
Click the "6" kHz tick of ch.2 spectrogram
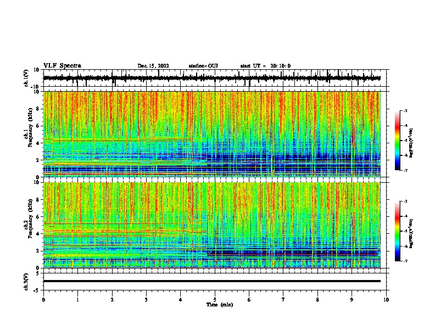pos(38,217)
